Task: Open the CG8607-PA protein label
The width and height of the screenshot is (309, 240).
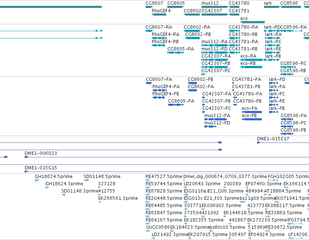Action: 159,79
